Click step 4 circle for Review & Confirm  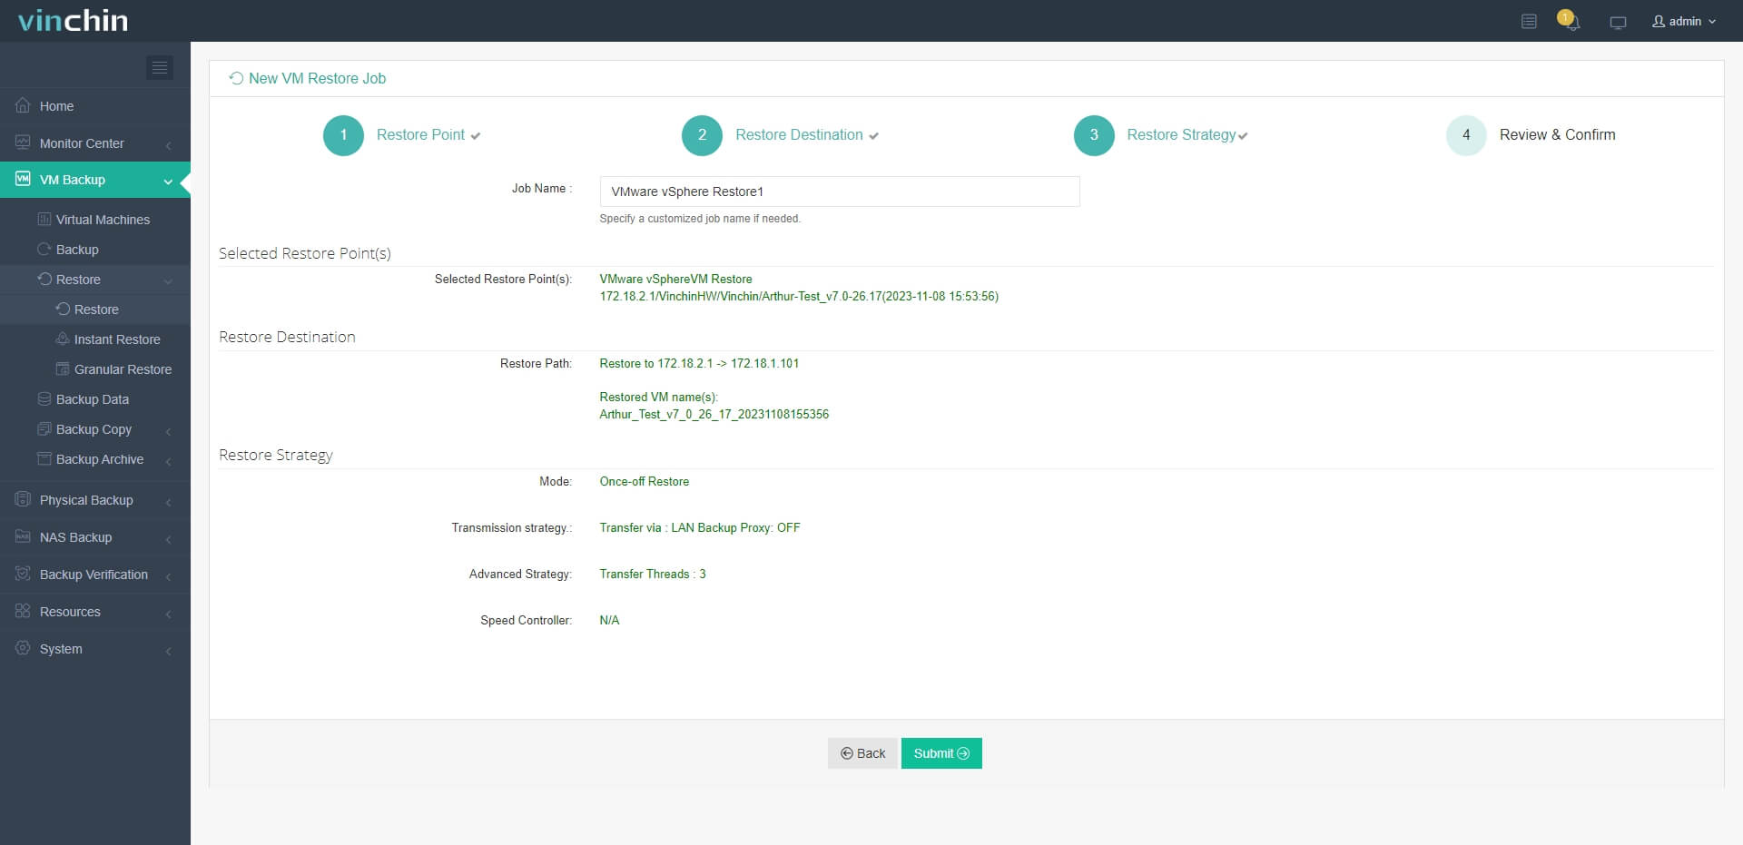1466,135
